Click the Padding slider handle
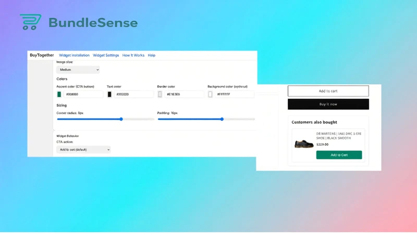The height and width of the screenshot is (234, 417). (x=222, y=119)
